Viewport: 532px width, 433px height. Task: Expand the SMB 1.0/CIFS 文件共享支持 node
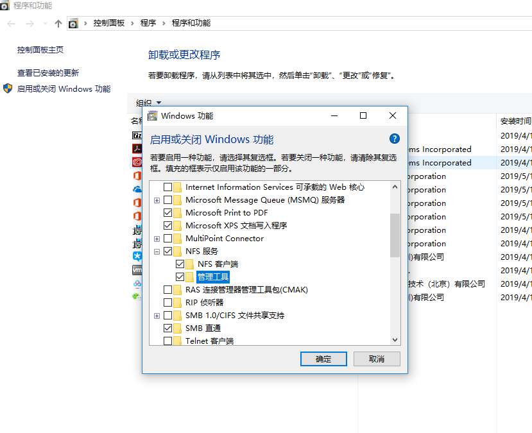tap(157, 316)
